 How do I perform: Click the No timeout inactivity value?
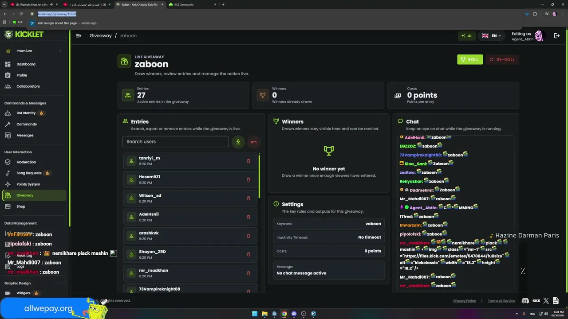click(370, 237)
